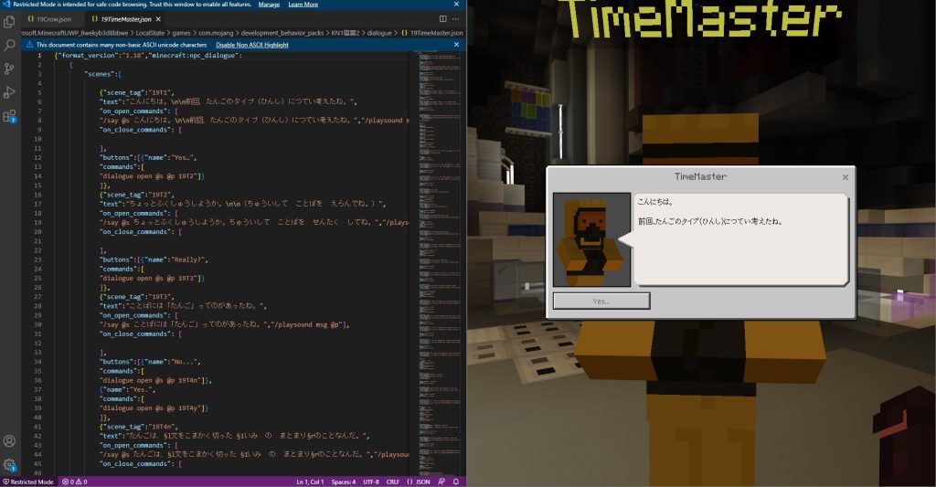Close the TimeMaster dialogue window
The height and width of the screenshot is (487, 936).
point(846,177)
